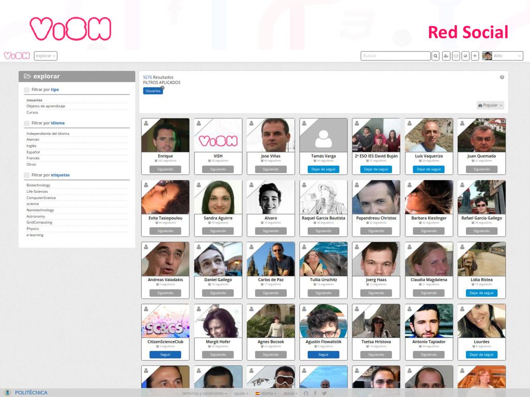Toggle Dejar de seguir on Lidia Ristea

[x=482, y=293]
